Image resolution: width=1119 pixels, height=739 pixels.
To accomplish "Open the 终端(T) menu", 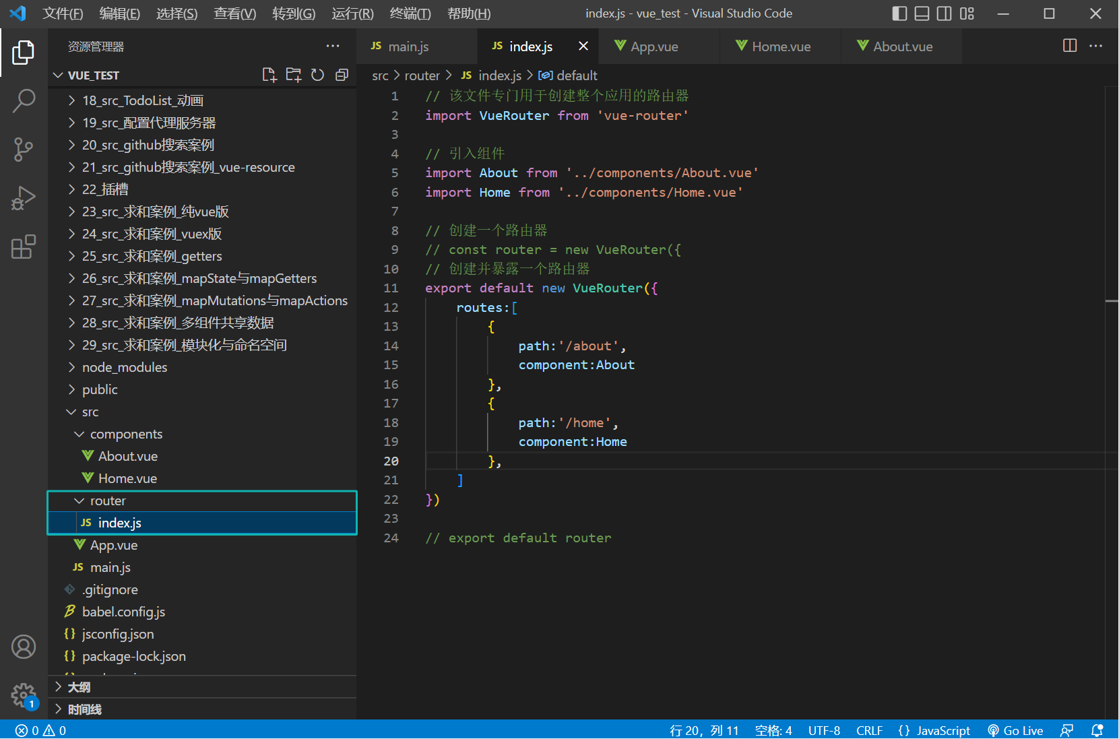I will (x=410, y=13).
